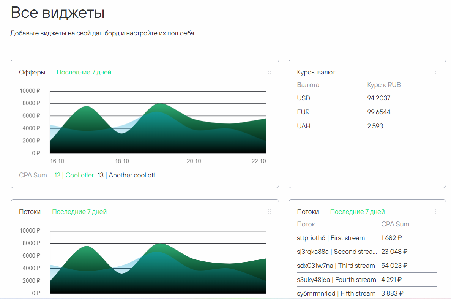Click the UAH currency row
Screen dimensions: 451x299
click(x=367, y=126)
